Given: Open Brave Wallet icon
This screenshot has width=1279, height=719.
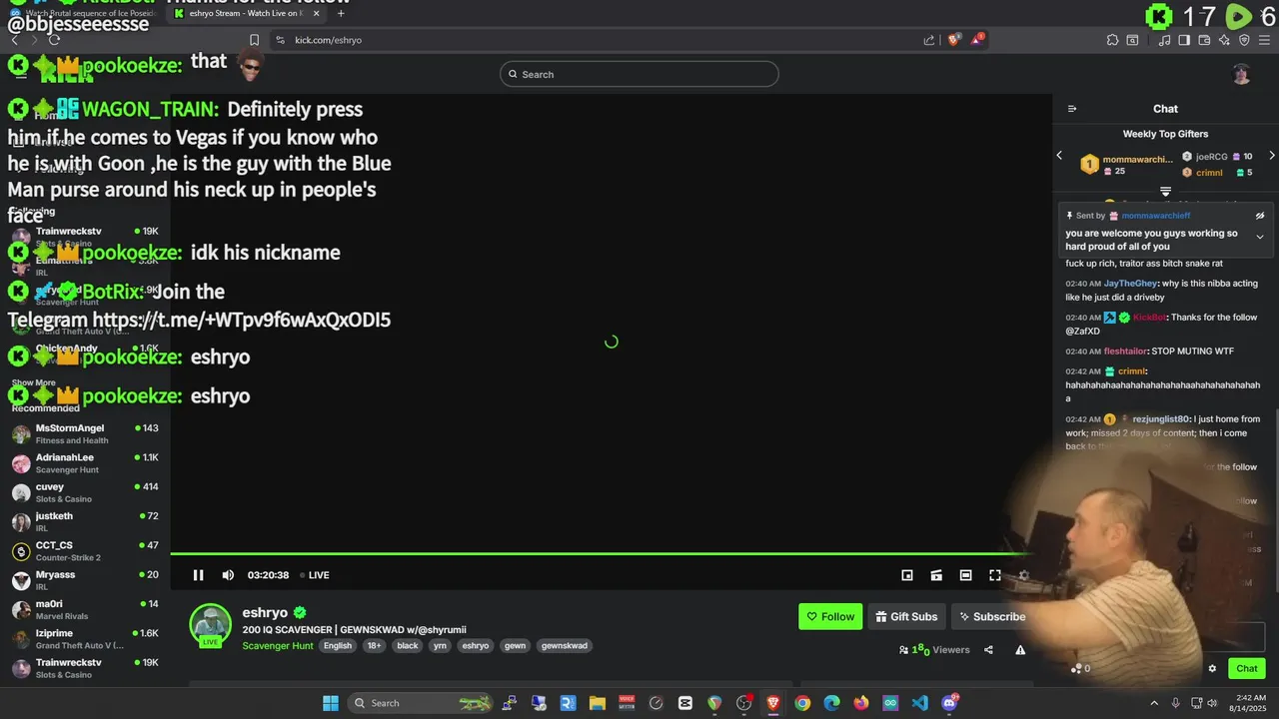Looking at the screenshot, I should [1204, 40].
